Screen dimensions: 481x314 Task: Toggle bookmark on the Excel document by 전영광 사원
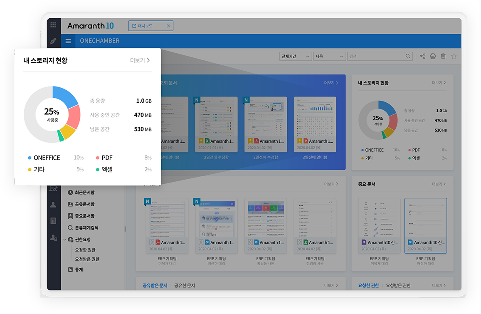click(x=300, y=242)
